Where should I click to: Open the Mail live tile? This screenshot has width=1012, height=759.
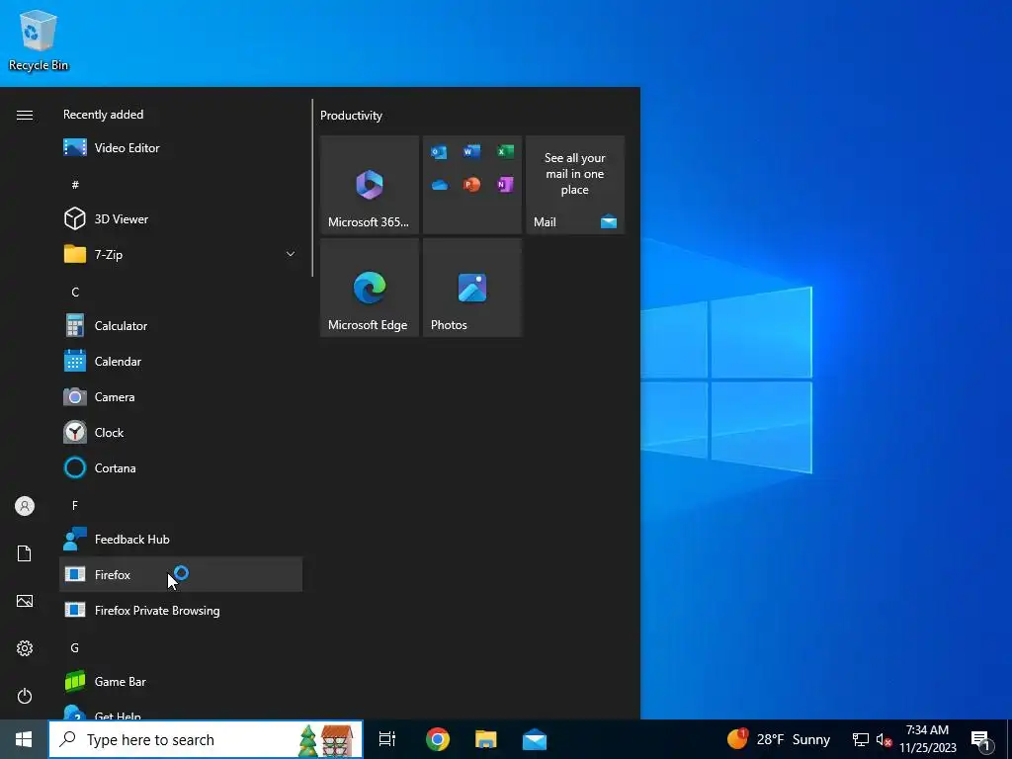(x=575, y=185)
